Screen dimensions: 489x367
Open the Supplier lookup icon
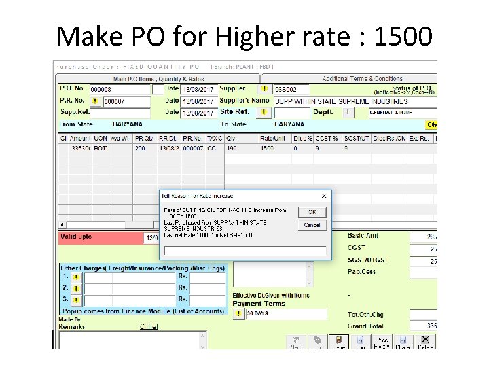[264, 89]
